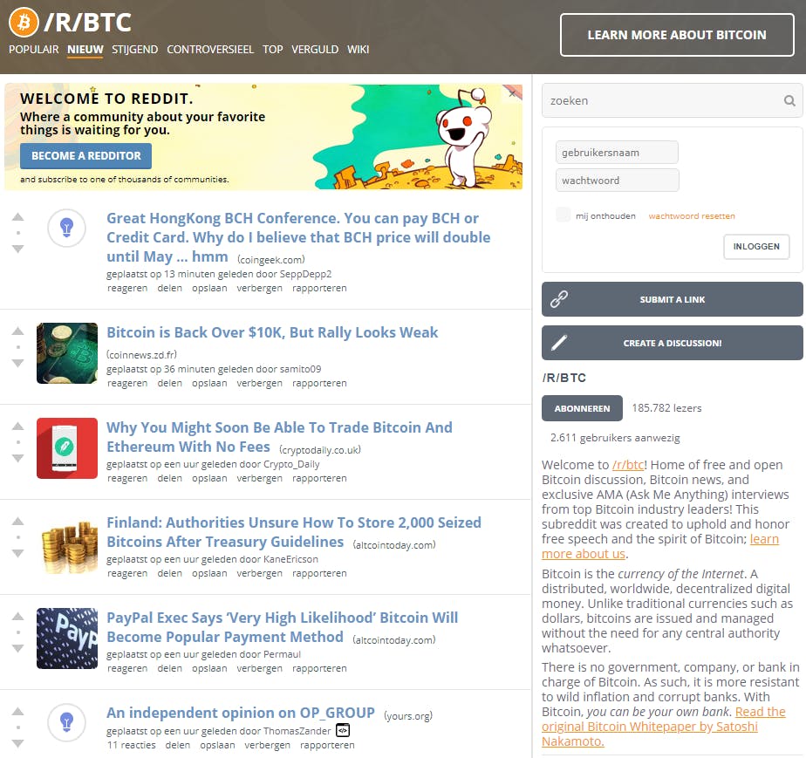The width and height of the screenshot is (806, 758).
Task: Click the orange Bitcoin logo icon
Action: [24, 23]
